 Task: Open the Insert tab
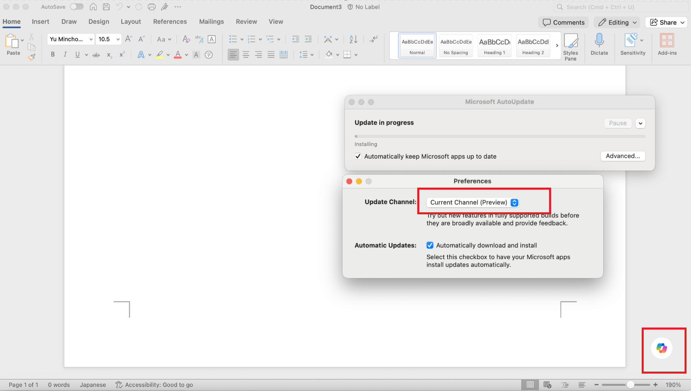click(x=40, y=22)
